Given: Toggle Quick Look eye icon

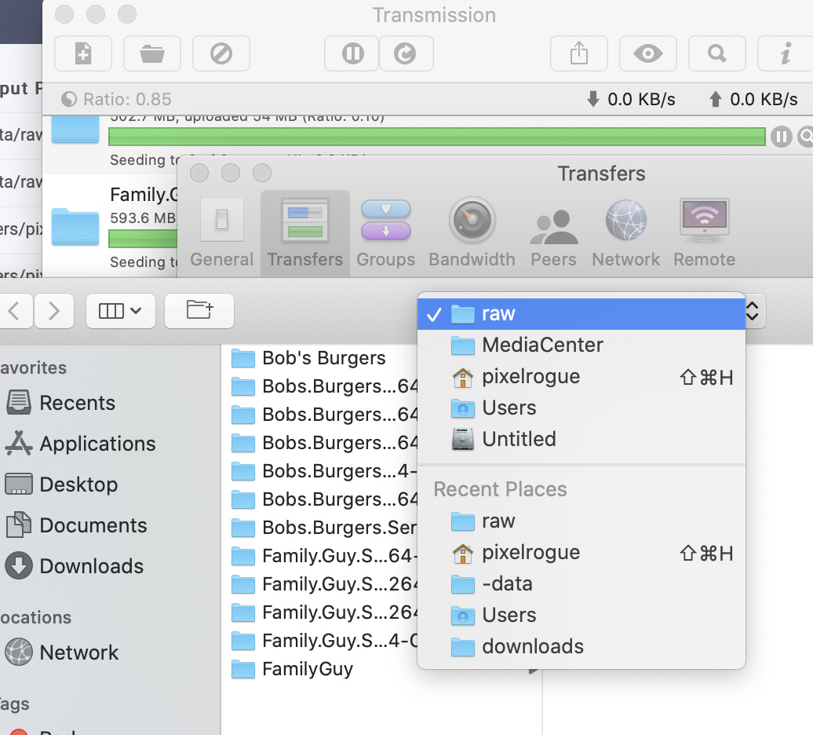Looking at the screenshot, I should (647, 53).
